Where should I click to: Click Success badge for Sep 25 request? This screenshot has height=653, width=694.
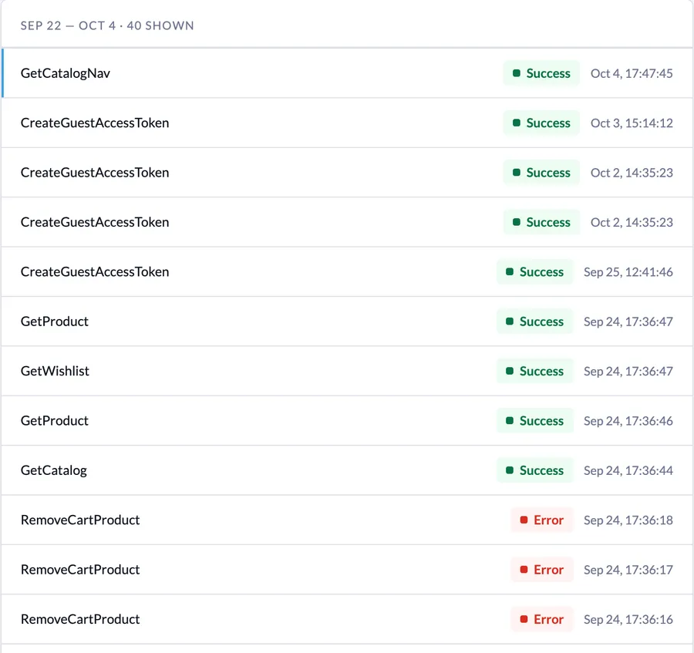coord(534,271)
